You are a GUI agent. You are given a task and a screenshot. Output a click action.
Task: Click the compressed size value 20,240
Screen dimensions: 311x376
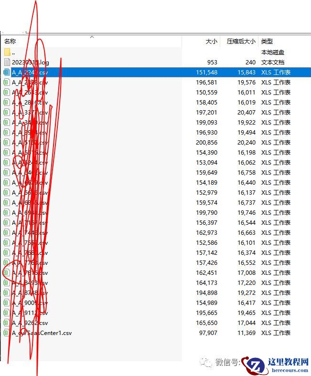pyautogui.click(x=247, y=143)
